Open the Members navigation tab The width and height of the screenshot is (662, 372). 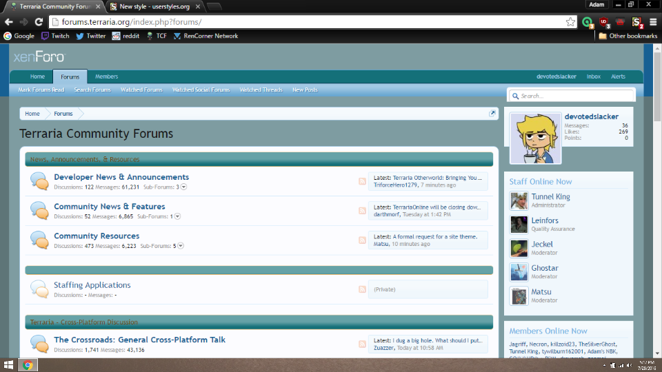[x=106, y=76]
